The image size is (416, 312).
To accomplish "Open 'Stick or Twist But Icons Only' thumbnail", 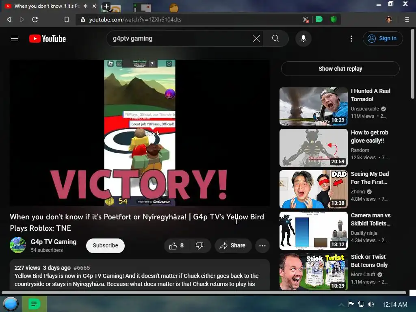I will pos(313,271).
